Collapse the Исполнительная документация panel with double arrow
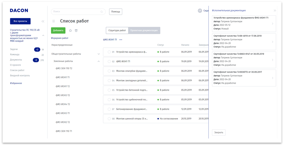Image resolution: width=284 pixels, height=146 pixels. coord(275,11)
